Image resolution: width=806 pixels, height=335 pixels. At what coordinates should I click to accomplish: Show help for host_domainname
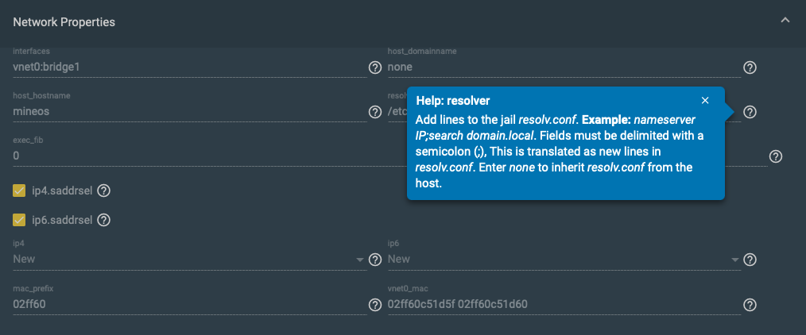pyautogui.click(x=750, y=67)
